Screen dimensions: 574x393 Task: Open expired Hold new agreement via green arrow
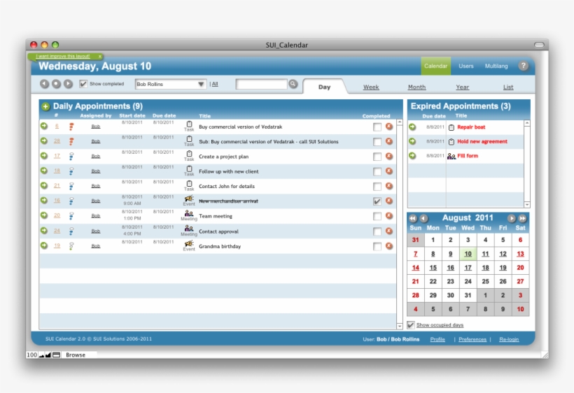pyautogui.click(x=412, y=141)
